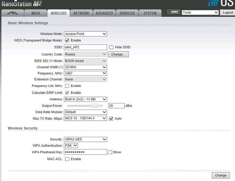The width and height of the screenshot is (235, 181).
Task: Toggle Auto for Max TX Rate
Action: [111, 119]
